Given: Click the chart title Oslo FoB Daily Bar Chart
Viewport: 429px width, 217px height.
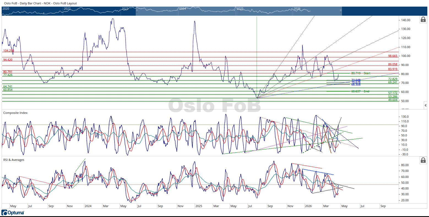Looking at the screenshot, I should click(40, 3).
